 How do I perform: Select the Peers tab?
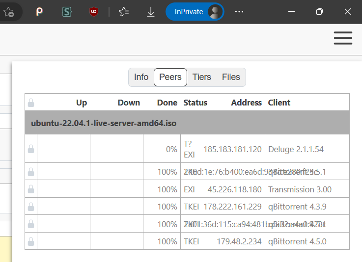[x=170, y=77]
